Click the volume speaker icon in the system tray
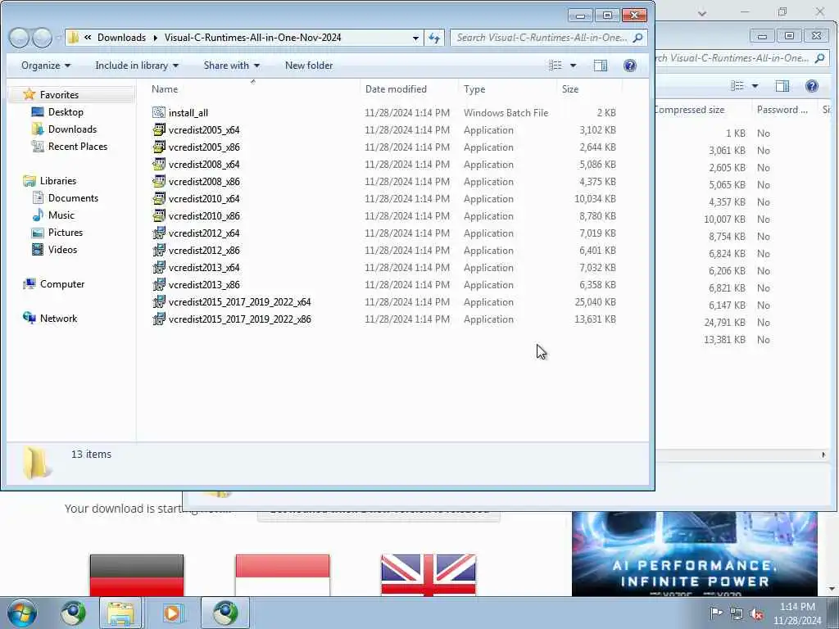 pyautogui.click(x=756, y=613)
